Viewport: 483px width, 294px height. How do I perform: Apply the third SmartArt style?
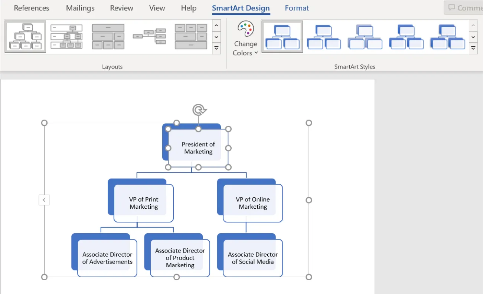[x=365, y=36]
